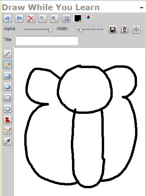Click the portrait picture icon
The height and width of the screenshot is (196, 146).
pyautogui.click(x=124, y=30)
